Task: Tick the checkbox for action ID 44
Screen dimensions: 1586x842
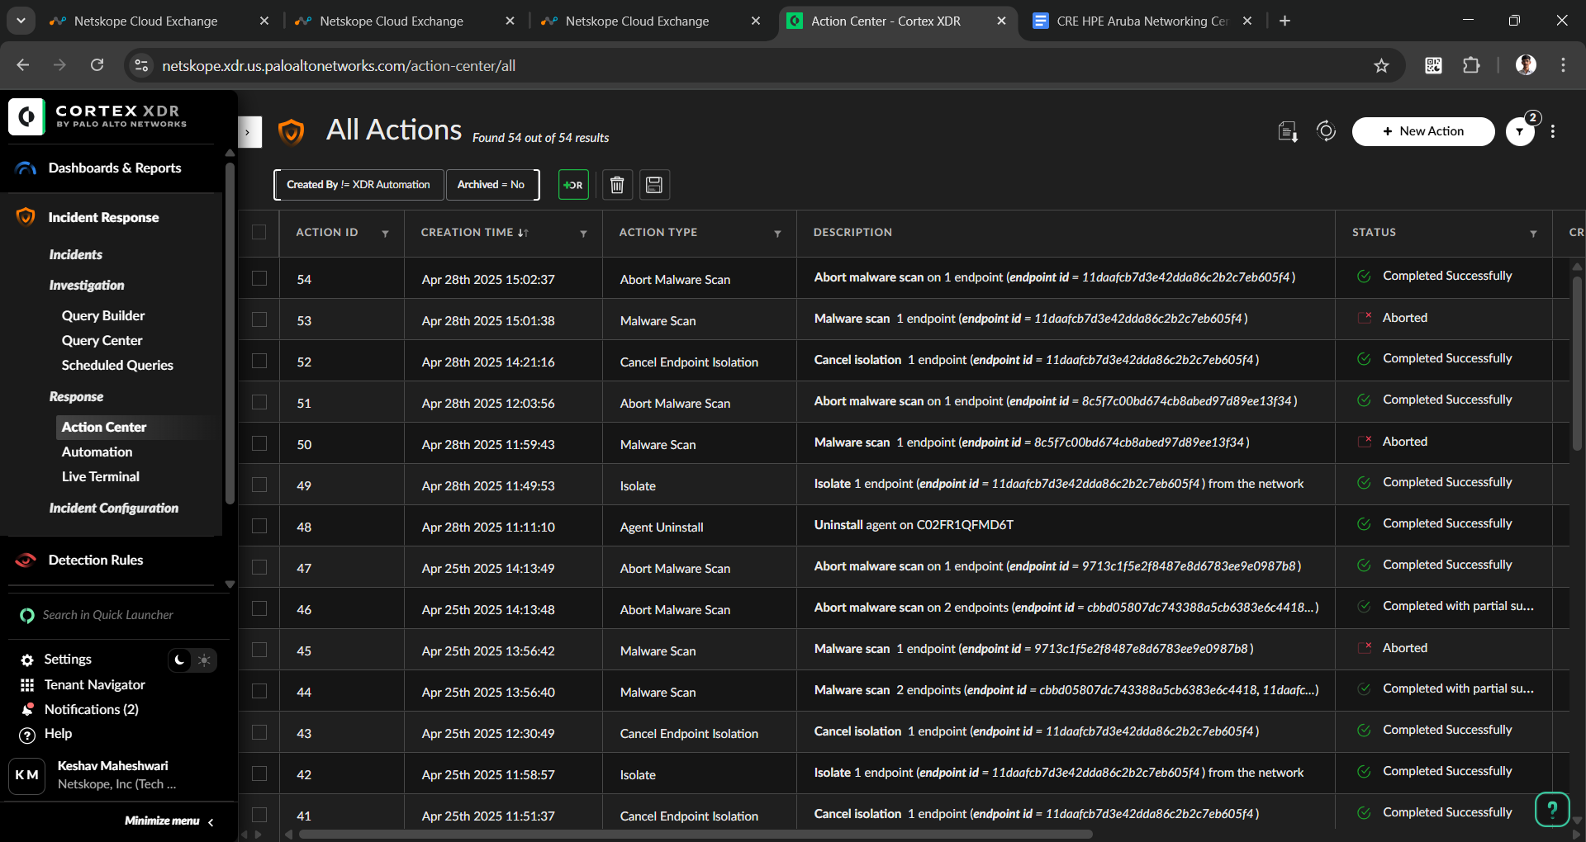Action: pyautogui.click(x=259, y=691)
